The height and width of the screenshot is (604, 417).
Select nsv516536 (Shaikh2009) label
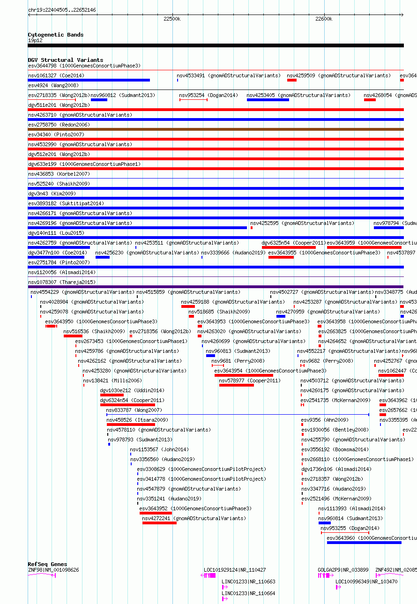coord(95,331)
